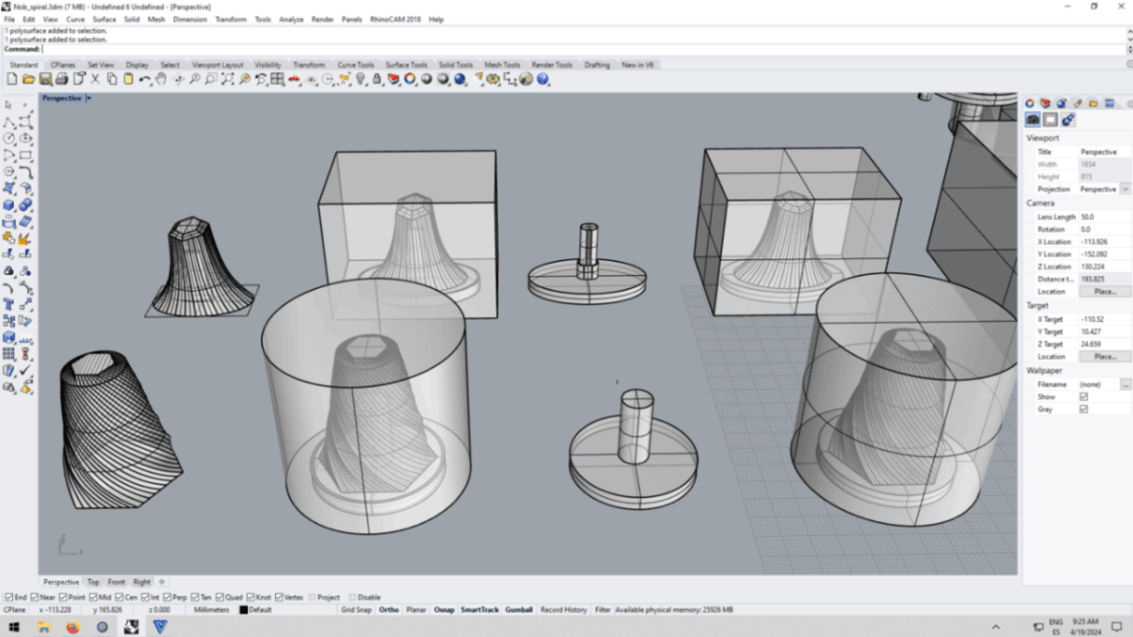The height and width of the screenshot is (637, 1133).
Task: Uncheck the Wallpaper Show checkbox
Action: [x=1083, y=396]
